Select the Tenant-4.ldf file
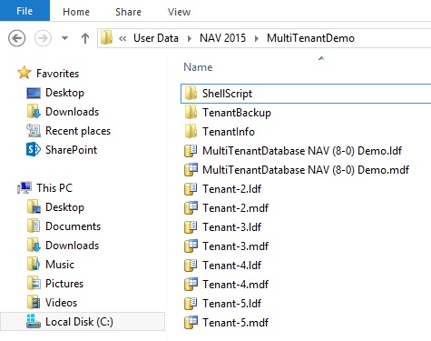 pyautogui.click(x=231, y=266)
